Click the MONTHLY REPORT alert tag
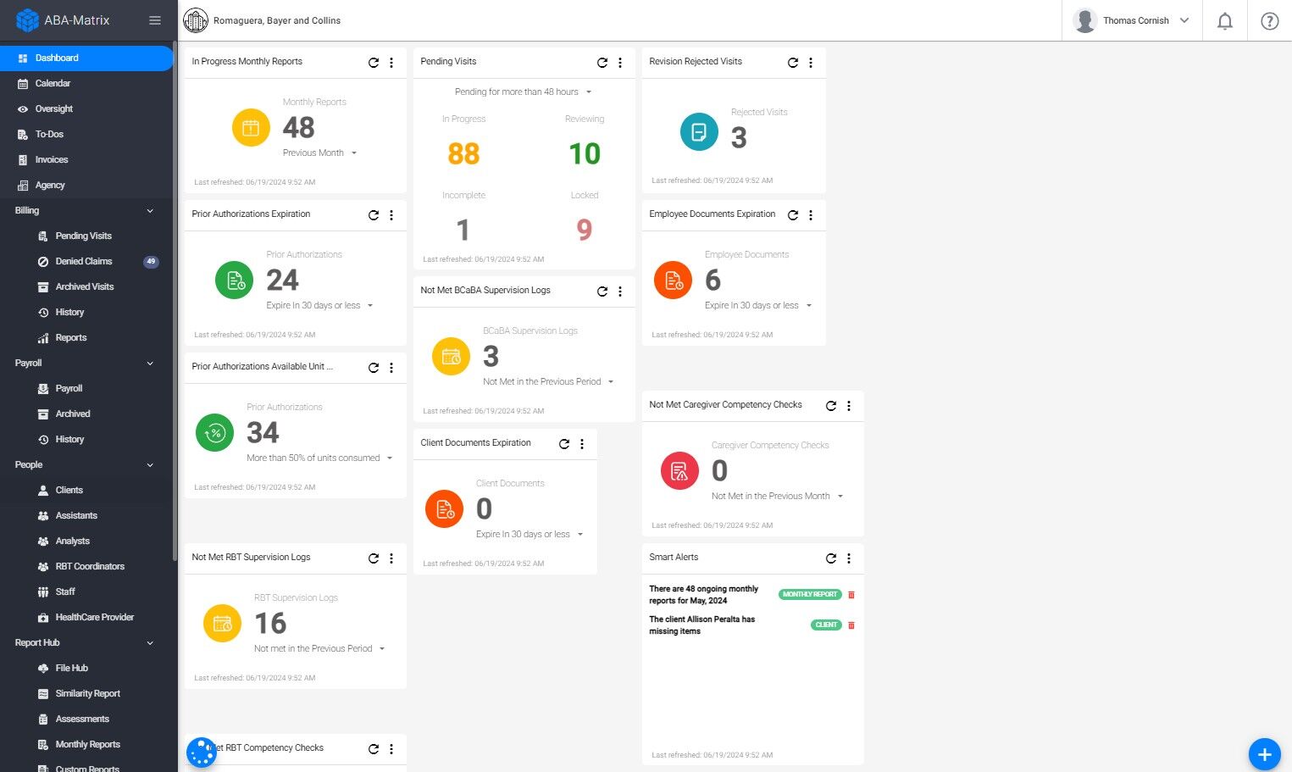 [810, 595]
